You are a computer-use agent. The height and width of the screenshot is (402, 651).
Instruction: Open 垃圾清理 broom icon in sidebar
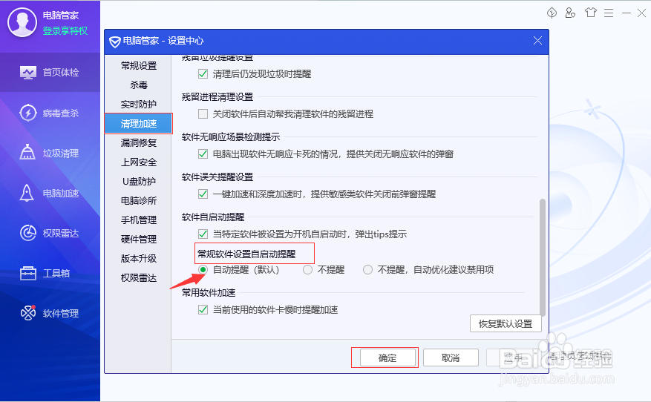click(27, 153)
